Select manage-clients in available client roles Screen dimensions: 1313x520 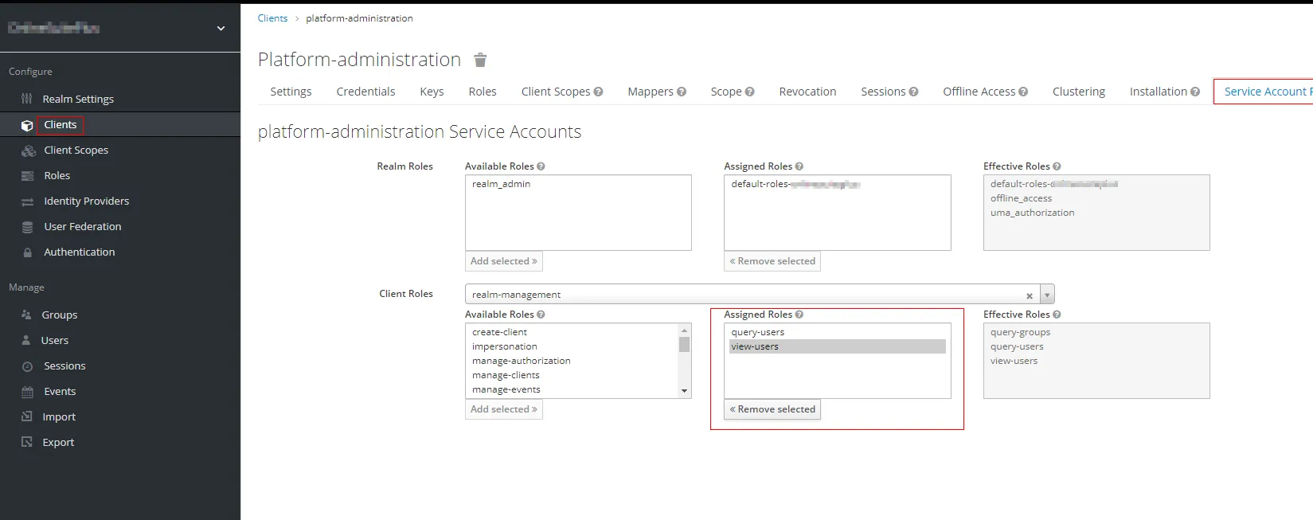[x=506, y=375]
